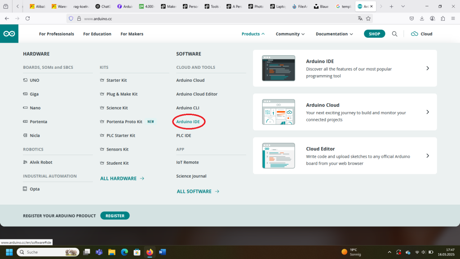The width and height of the screenshot is (460, 259).
Task: Click the Windows taskbar search box
Action: click(48, 252)
